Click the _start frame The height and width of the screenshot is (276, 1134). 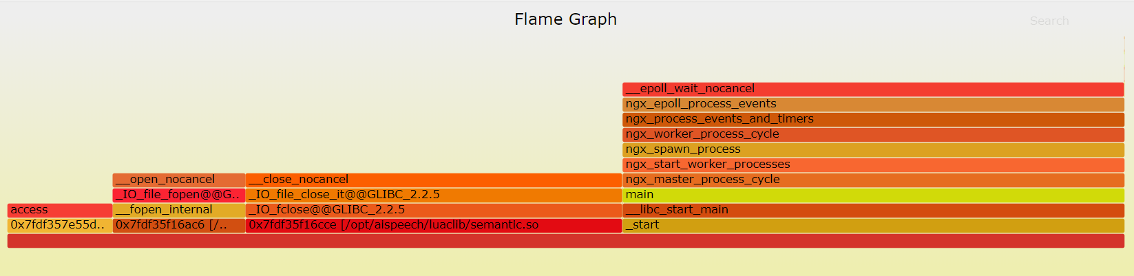point(873,225)
